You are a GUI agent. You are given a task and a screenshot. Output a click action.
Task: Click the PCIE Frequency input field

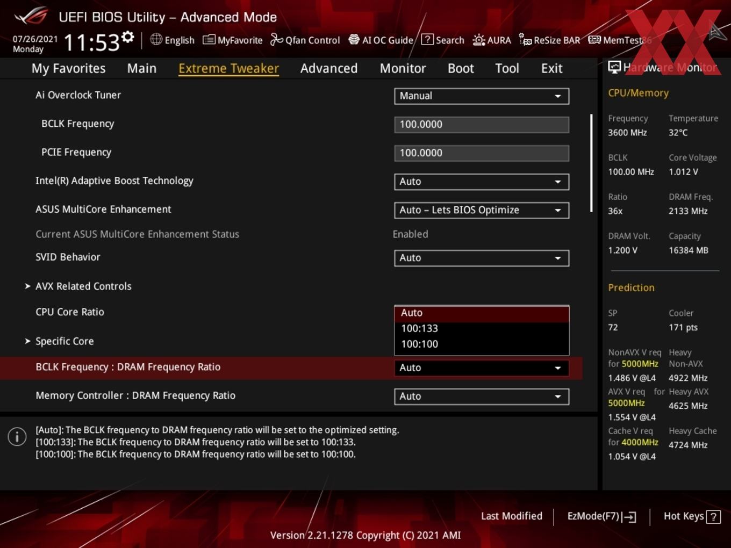[x=481, y=153]
